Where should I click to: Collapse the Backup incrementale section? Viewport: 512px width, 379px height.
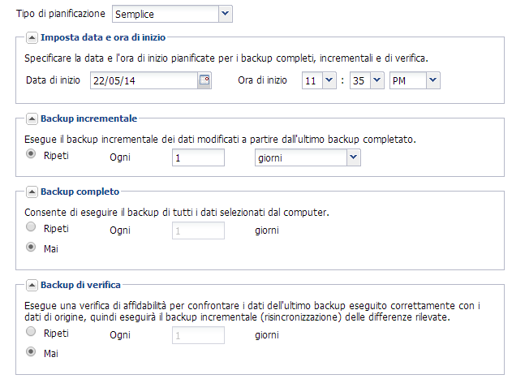32,118
